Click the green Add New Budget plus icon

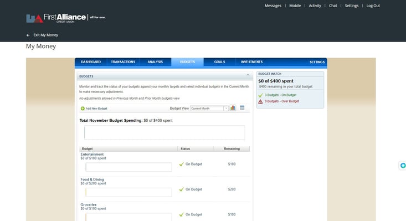click(83, 109)
